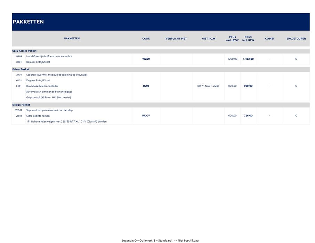Screen dimensions: 315x243
Task: Select the bold WZ09 package code
Action: coord(146,59)
